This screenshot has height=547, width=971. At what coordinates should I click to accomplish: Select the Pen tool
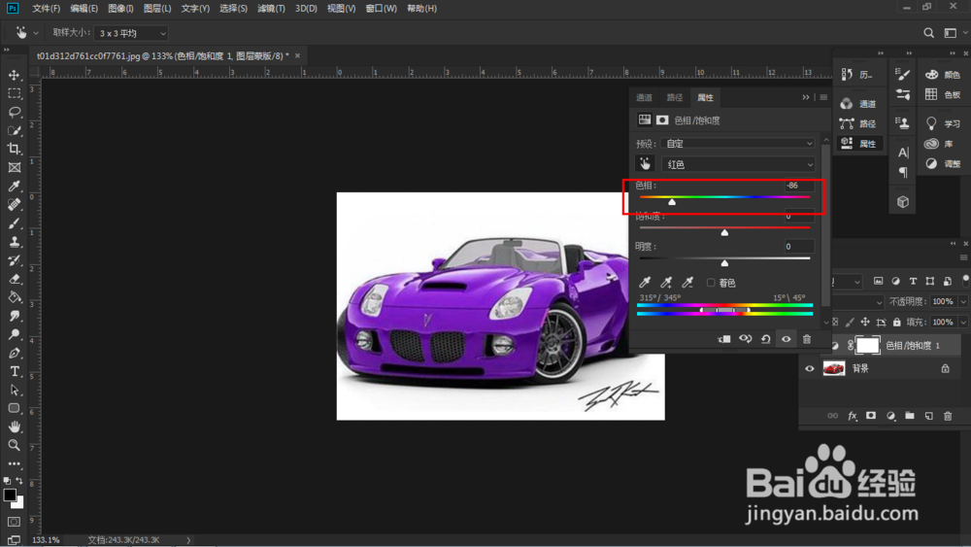pyautogui.click(x=14, y=353)
